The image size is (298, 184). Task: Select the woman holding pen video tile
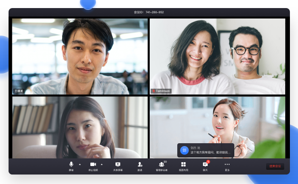tap(217, 127)
